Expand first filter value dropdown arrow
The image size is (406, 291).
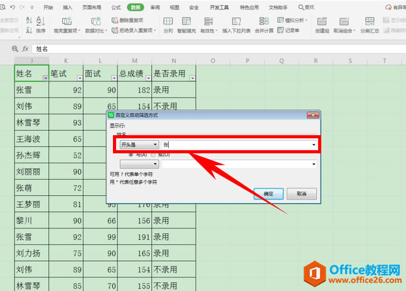pos(314,145)
